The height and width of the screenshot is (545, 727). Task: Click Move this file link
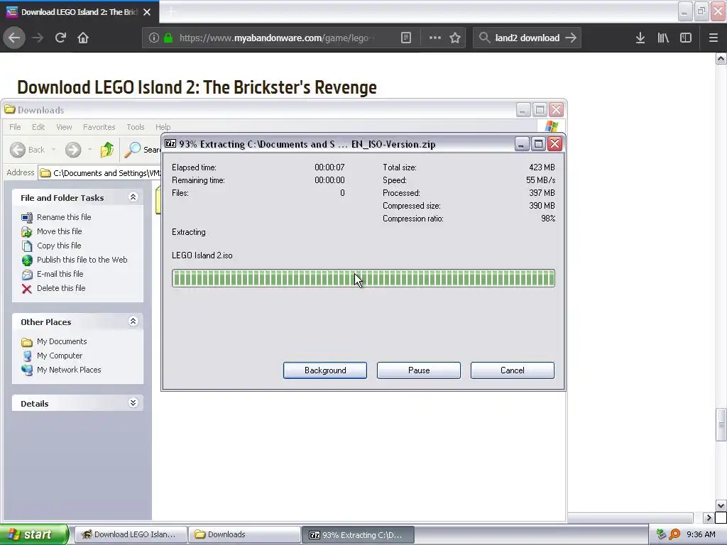[60, 231]
